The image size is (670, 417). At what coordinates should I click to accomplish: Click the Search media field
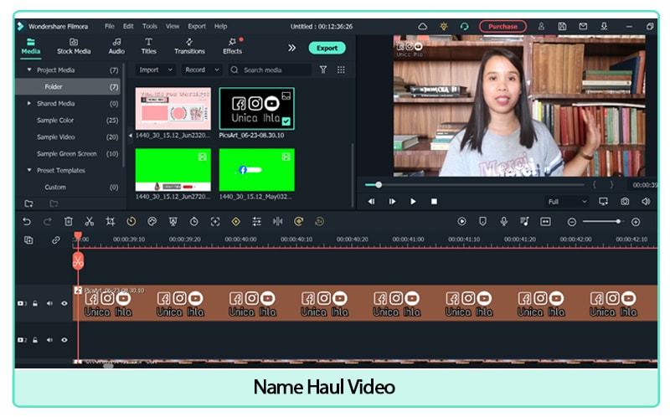pos(270,69)
